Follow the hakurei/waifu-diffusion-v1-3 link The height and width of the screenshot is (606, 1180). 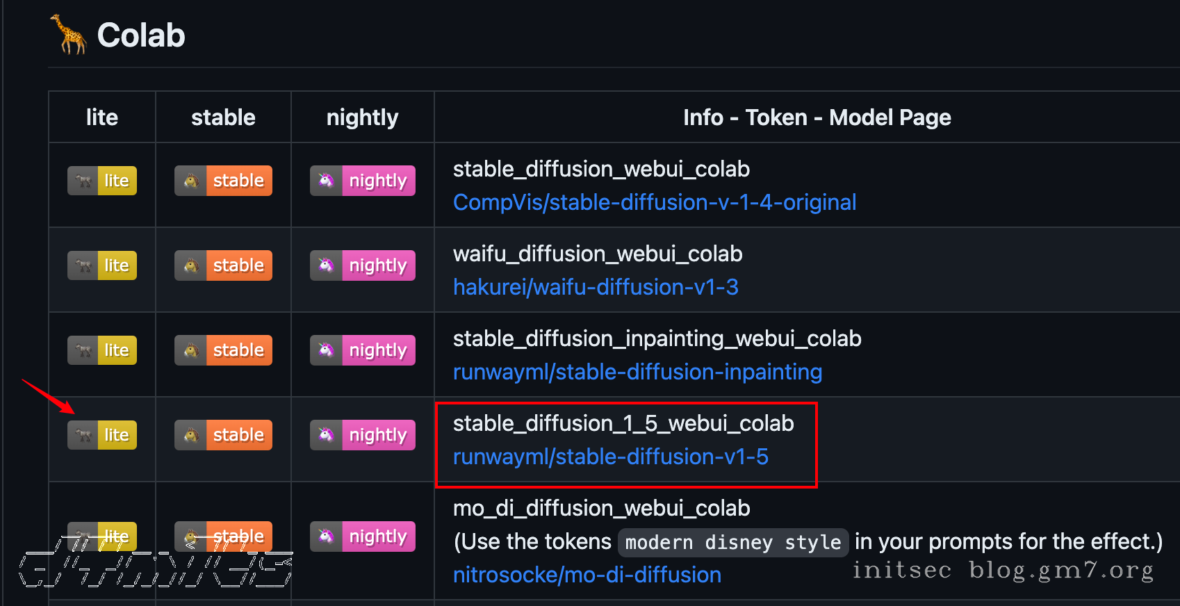pos(596,287)
